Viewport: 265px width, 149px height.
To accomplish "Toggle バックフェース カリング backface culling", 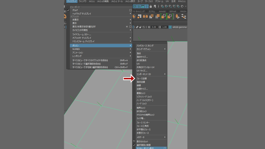I will (x=150, y=46).
